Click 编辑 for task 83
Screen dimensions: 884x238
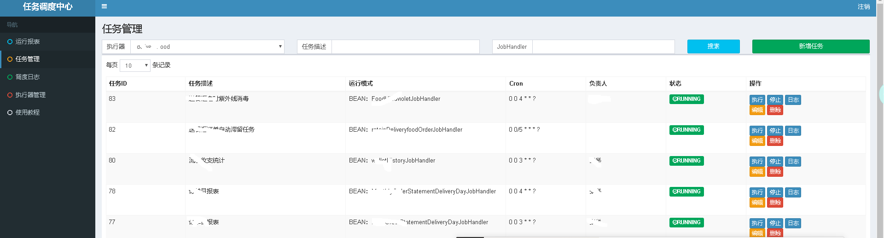click(x=757, y=110)
